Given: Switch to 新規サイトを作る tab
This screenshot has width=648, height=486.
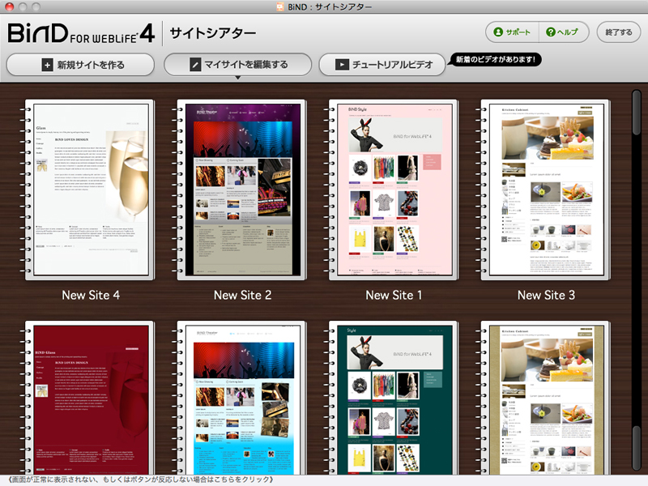Looking at the screenshot, I should coord(80,65).
